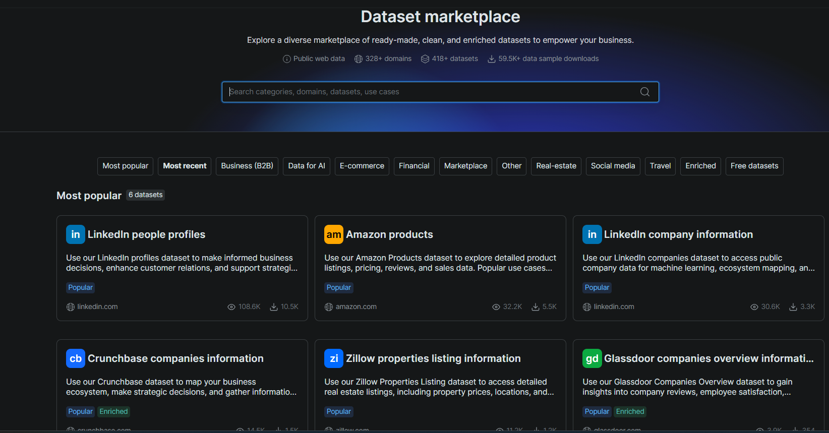The height and width of the screenshot is (433, 829).
Task: Click the 'Dataset marketplace' page heading
Action: (440, 17)
